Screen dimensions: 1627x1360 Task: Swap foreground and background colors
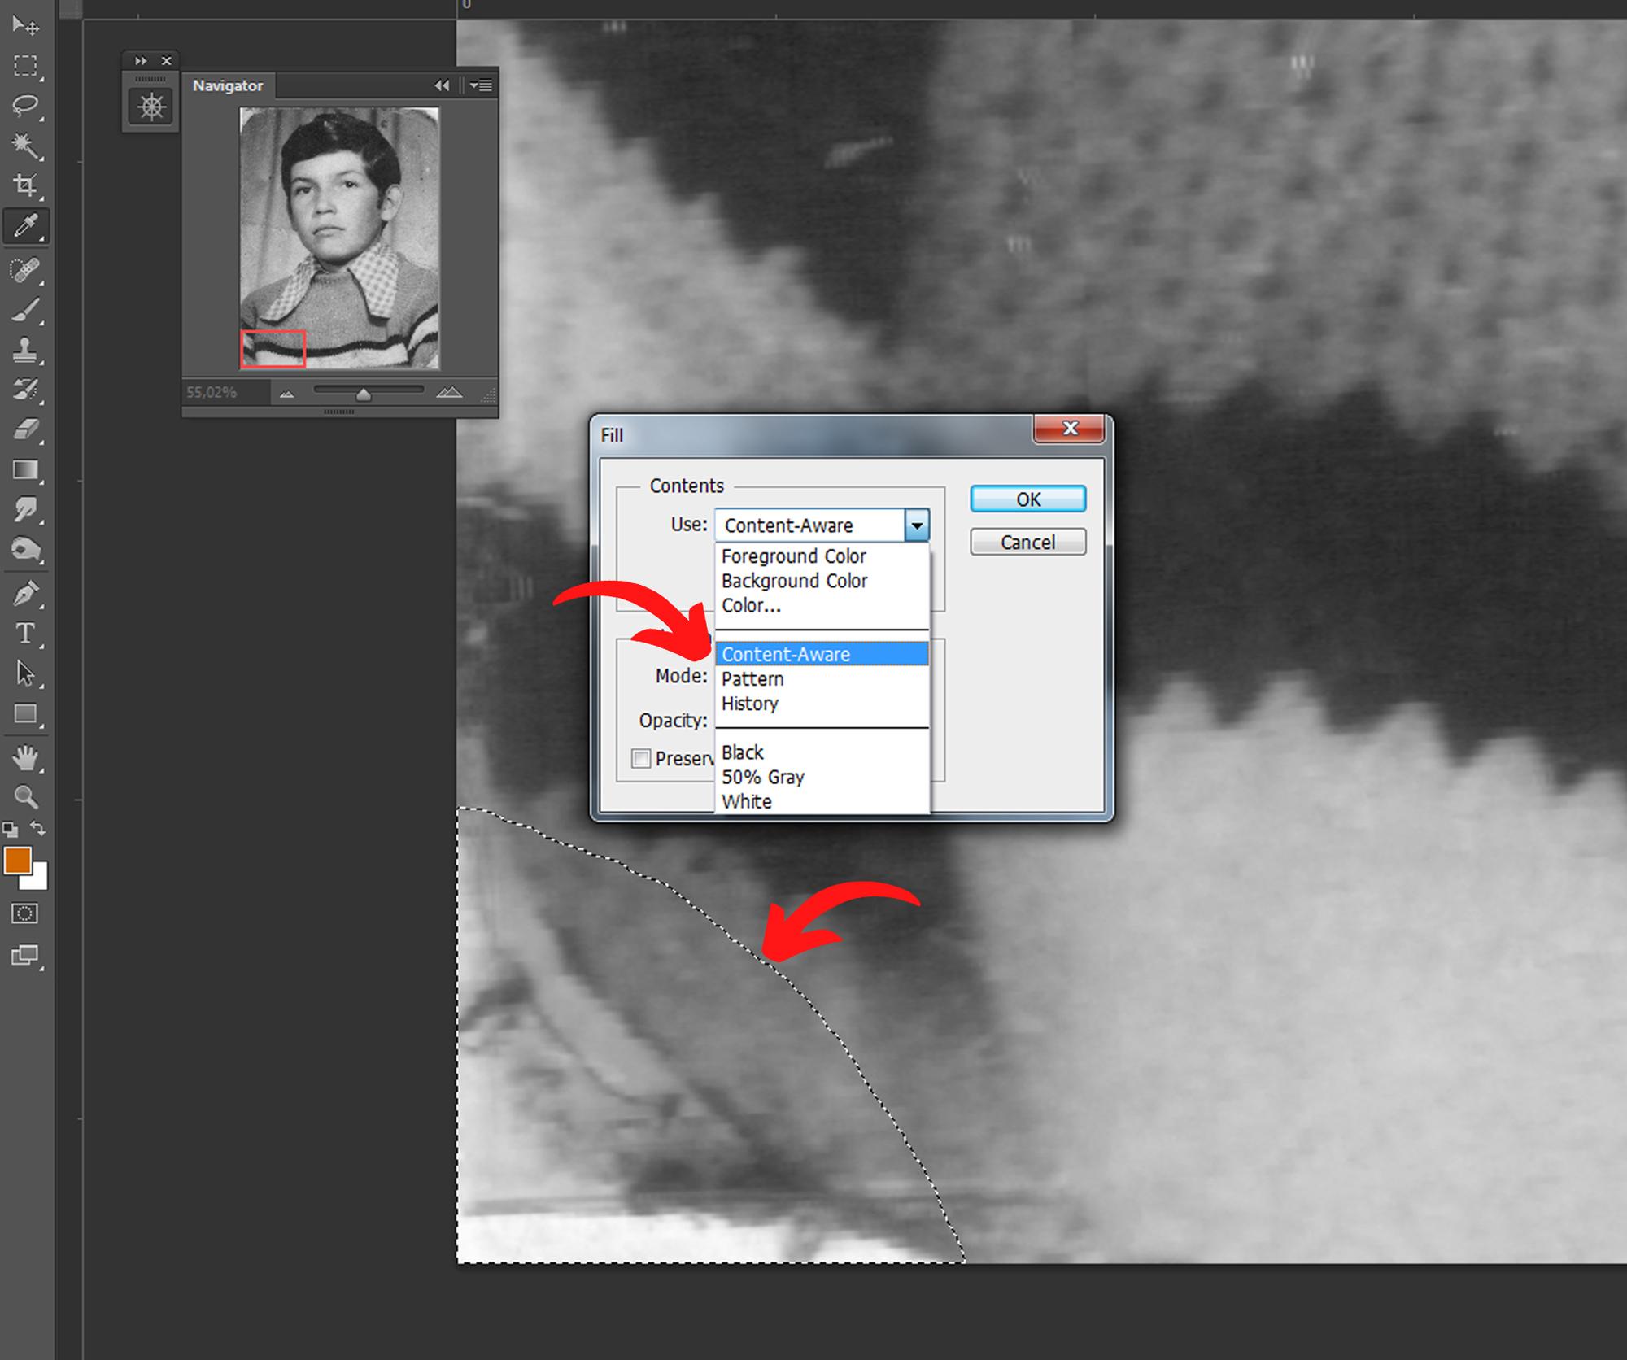pos(38,829)
